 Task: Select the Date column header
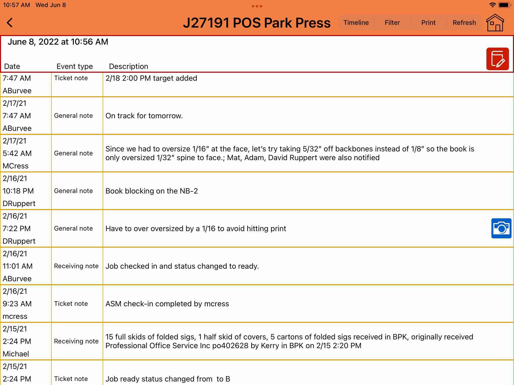coord(12,66)
